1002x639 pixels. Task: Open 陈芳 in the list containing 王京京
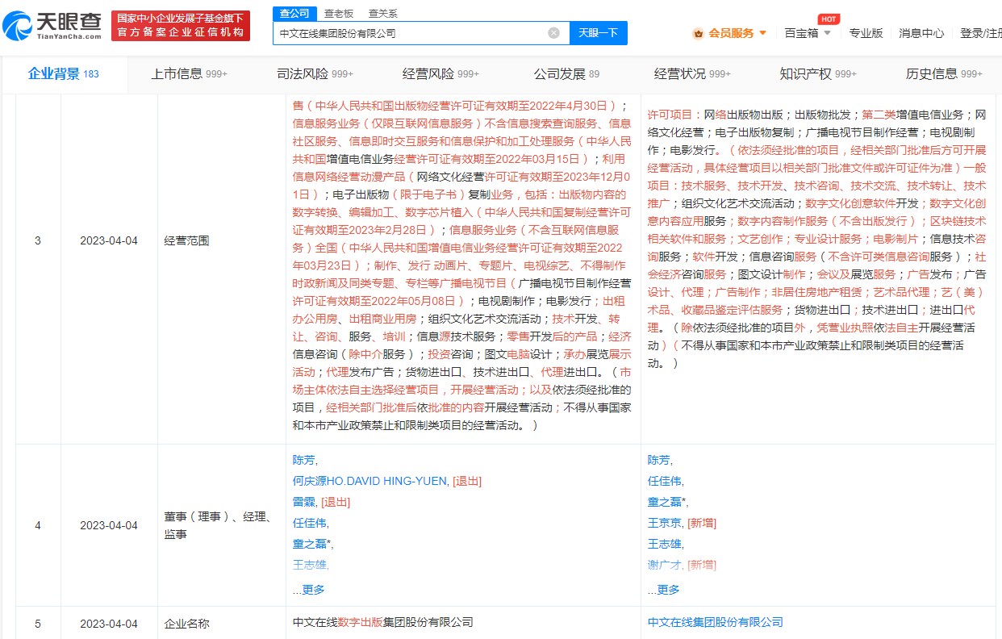tap(658, 461)
